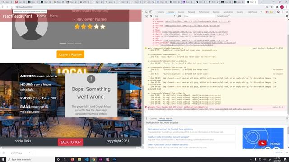Click the live expression eye icon
The width and height of the screenshot is (289, 162).
pyautogui.click(x=179, y=16)
